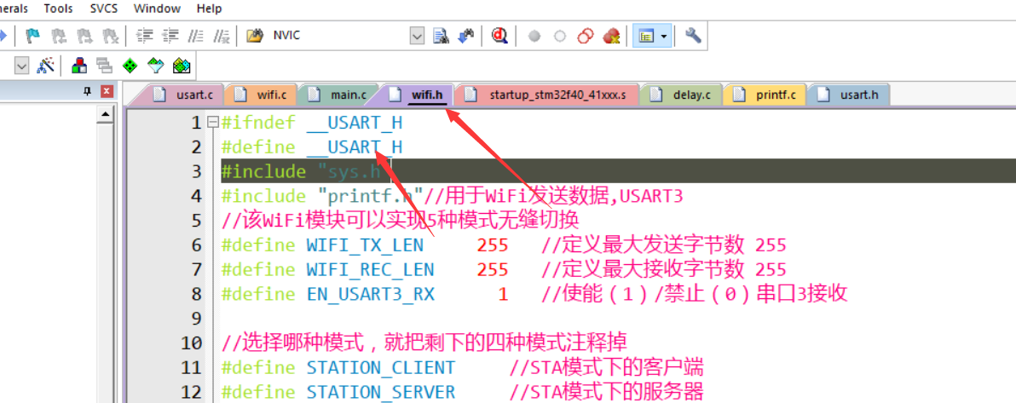Select the wifi.h tab
1016x403 pixels.
(418, 95)
